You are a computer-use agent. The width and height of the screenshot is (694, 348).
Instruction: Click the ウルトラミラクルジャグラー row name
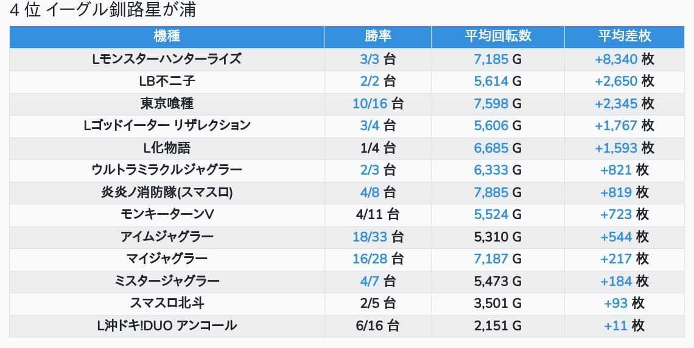click(x=167, y=170)
